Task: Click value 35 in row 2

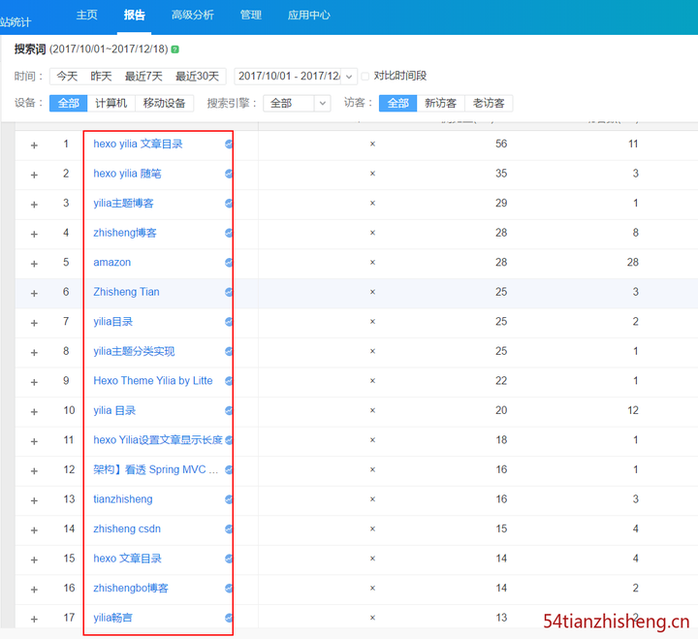Action: (501, 174)
